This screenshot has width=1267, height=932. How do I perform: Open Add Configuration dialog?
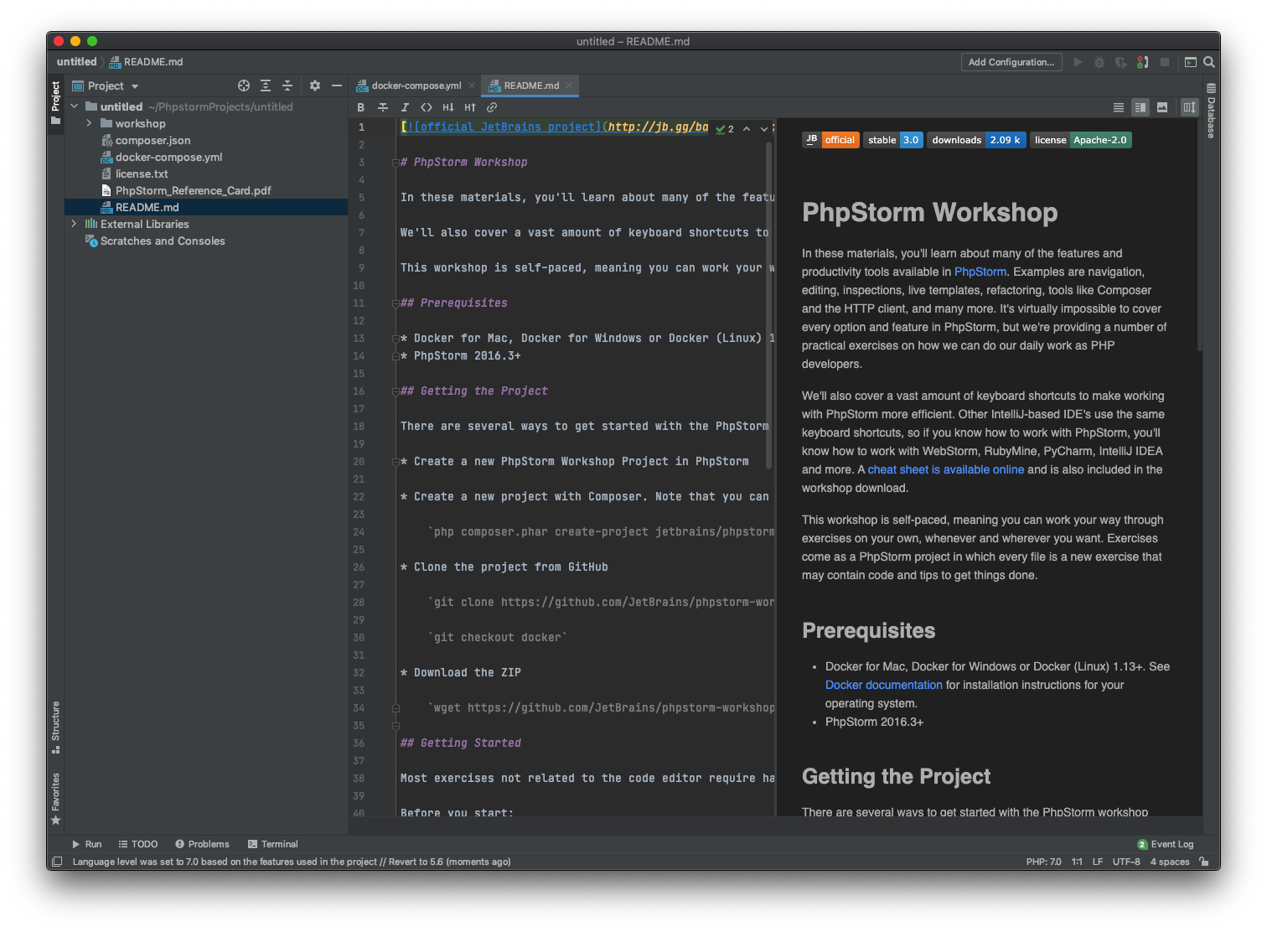click(x=1011, y=62)
